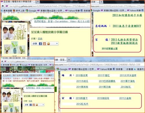Open the 2012紅毛丹 link
The image size is (145, 113).
pos(82,104)
